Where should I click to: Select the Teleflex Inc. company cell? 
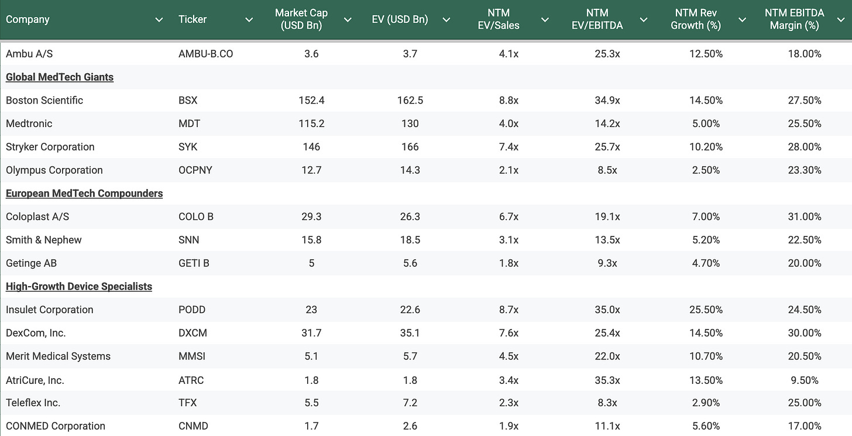[33, 403]
